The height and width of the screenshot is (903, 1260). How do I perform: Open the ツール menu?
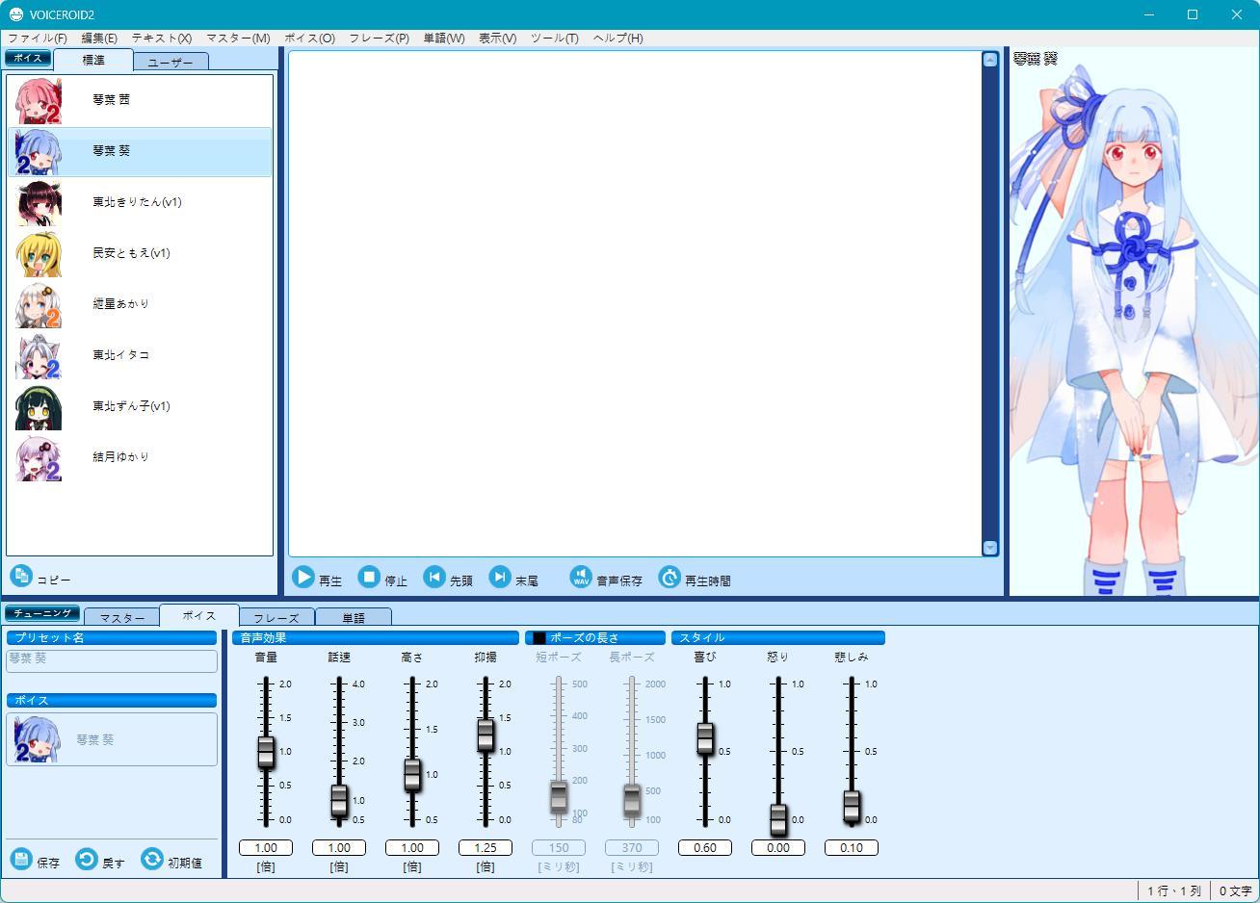(x=553, y=39)
